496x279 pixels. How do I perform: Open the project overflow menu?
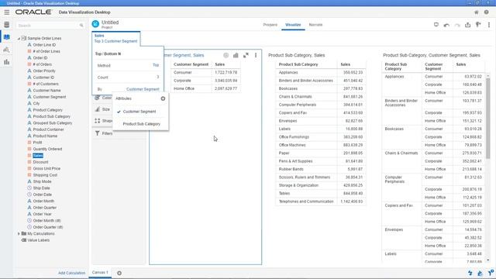click(489, 25)
